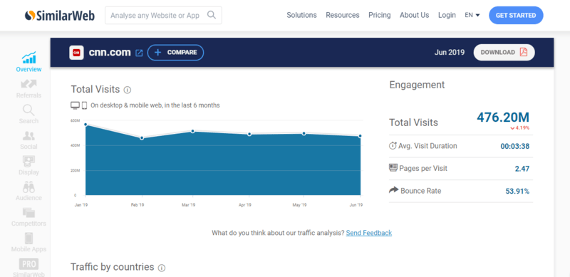Screen dimensions: 570x277
Task: Open cnn.com external link icon
Action: (139, 53)
